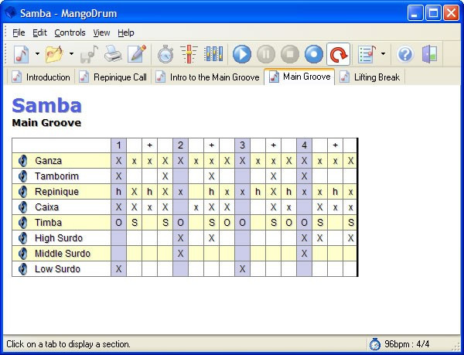Screen dimensions: 464x355
Task: Click the Tamborim X on beat 4
Action: [x=304, y=176]
